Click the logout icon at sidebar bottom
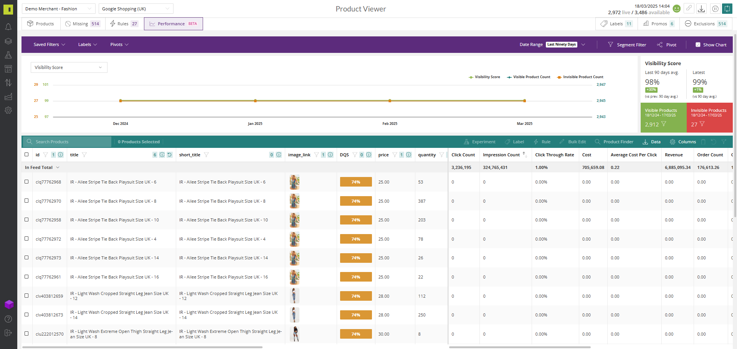Viewport: 737px width, 349px height. pos(8,333)
